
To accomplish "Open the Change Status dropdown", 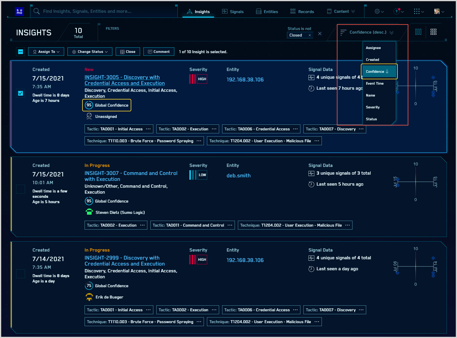I will [90, 52].
